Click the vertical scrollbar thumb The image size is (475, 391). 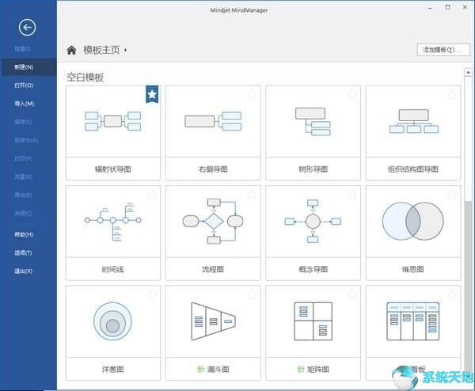[468, 139]
